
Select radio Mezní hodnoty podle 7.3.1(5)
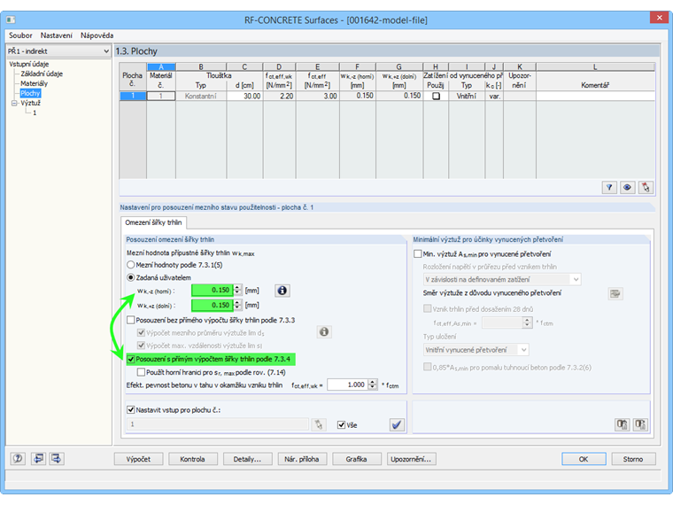click(131, 265)
